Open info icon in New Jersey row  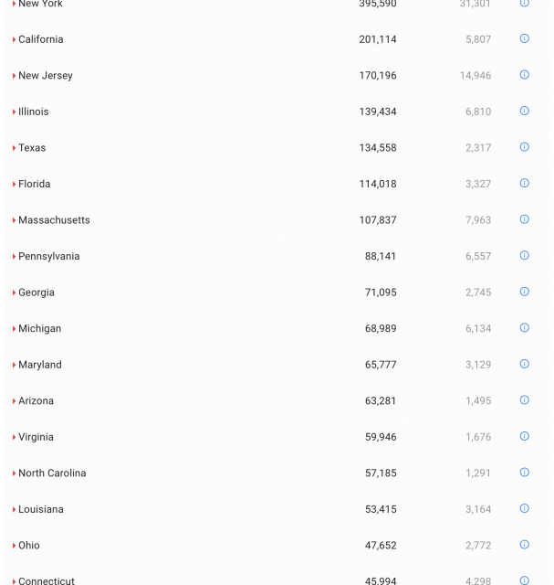[524, 75]
